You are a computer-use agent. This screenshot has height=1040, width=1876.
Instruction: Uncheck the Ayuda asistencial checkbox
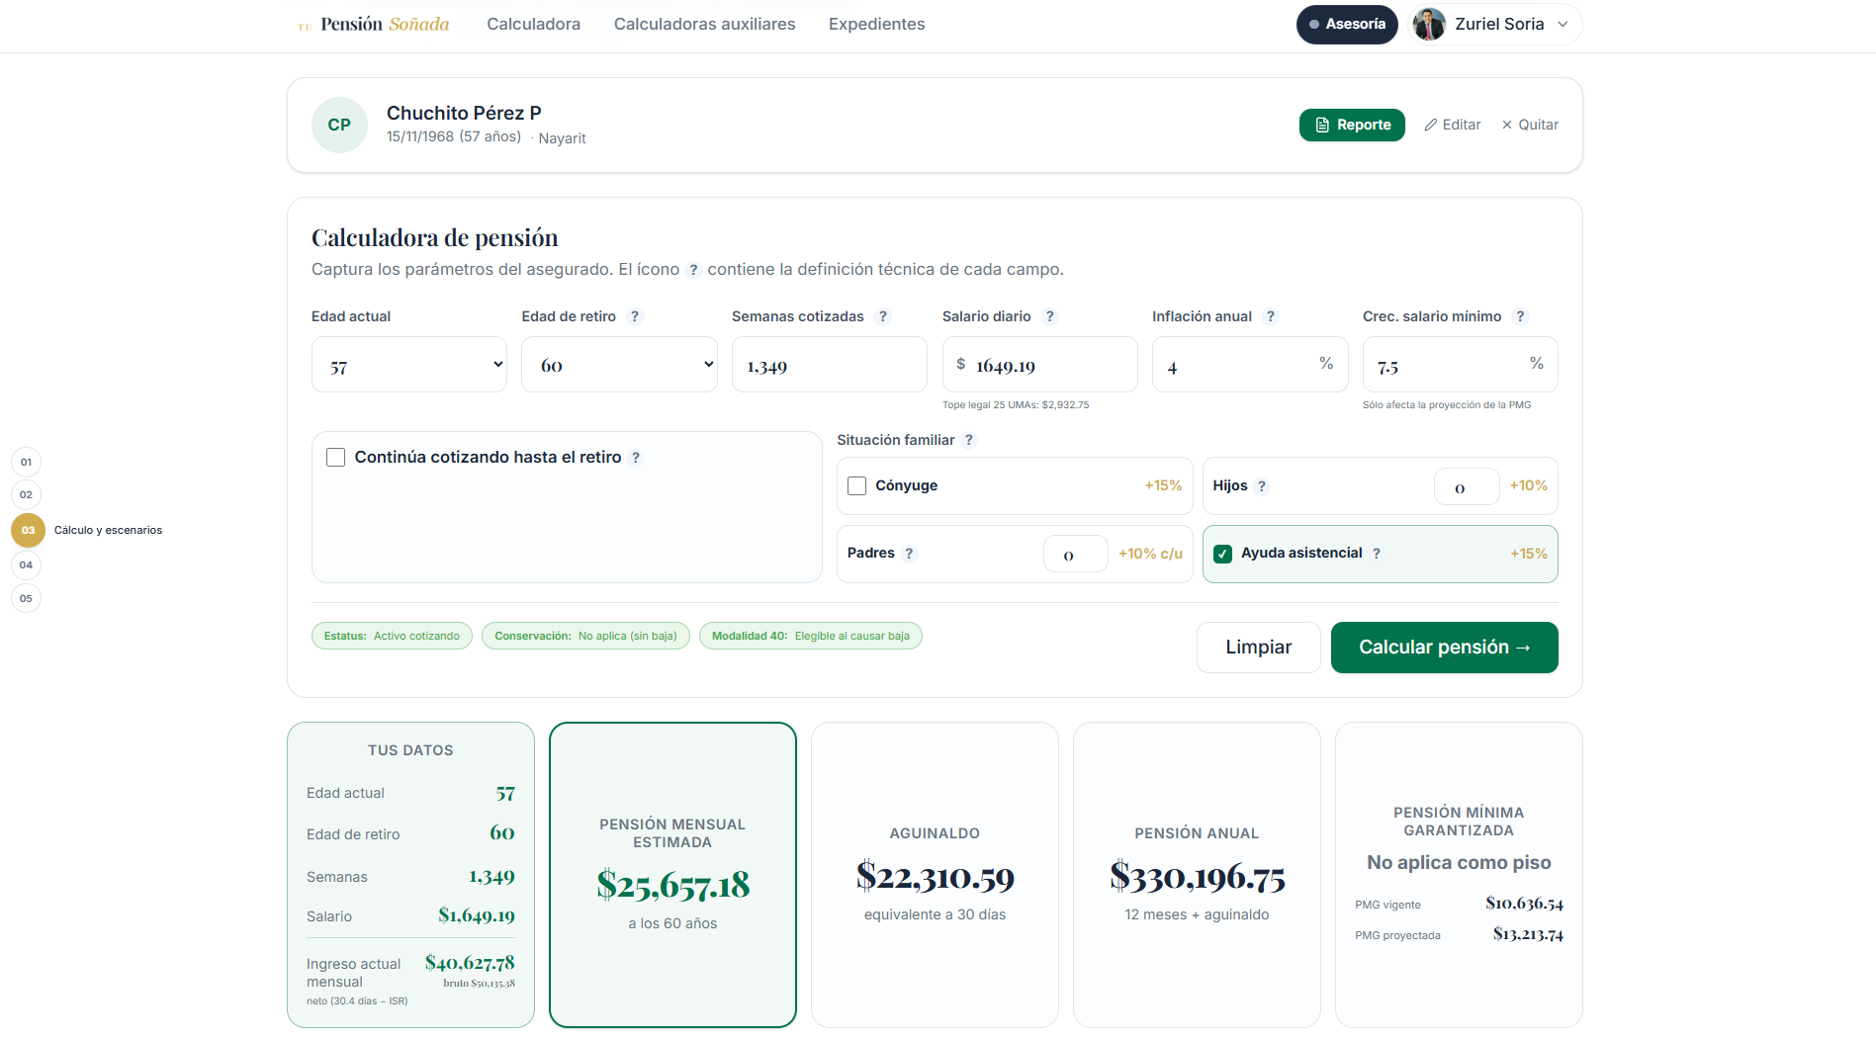(1223, 554)
